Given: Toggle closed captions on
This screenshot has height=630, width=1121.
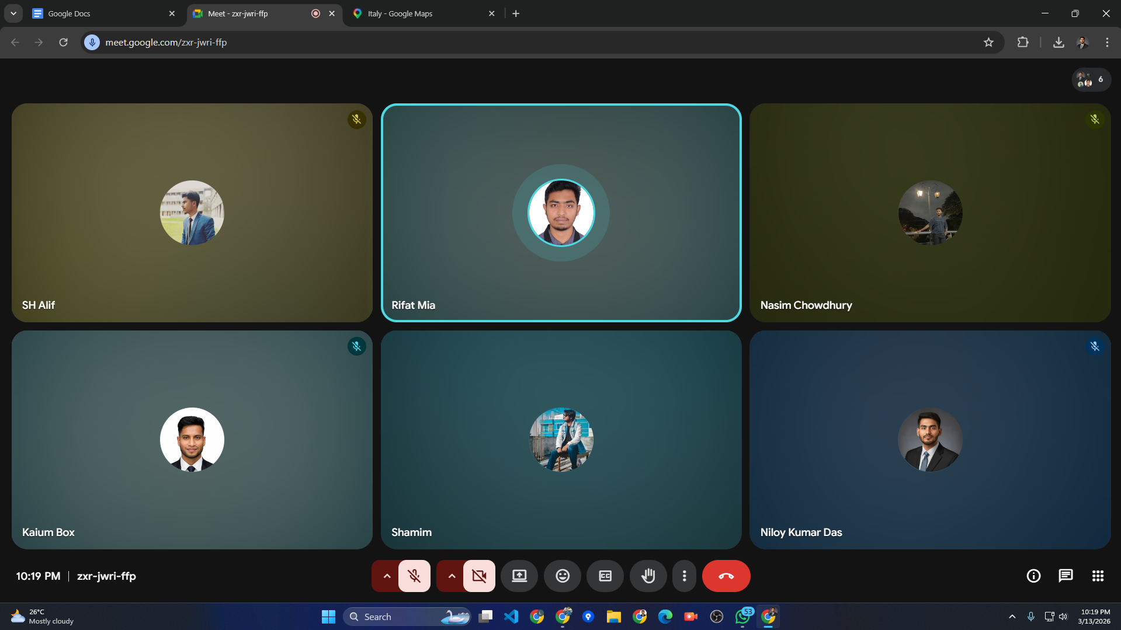Looking at the screenshot, I should tap(605, 576).
